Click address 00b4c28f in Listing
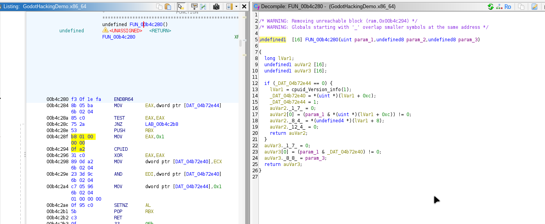This screenshot has height=224, width=545. (x=57, y=137)
